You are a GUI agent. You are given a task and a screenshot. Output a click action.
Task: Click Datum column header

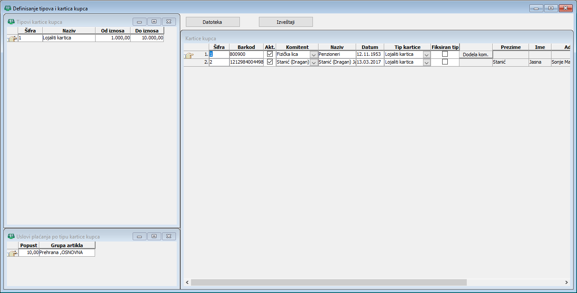pyautogui.click(x=370, y=47)
